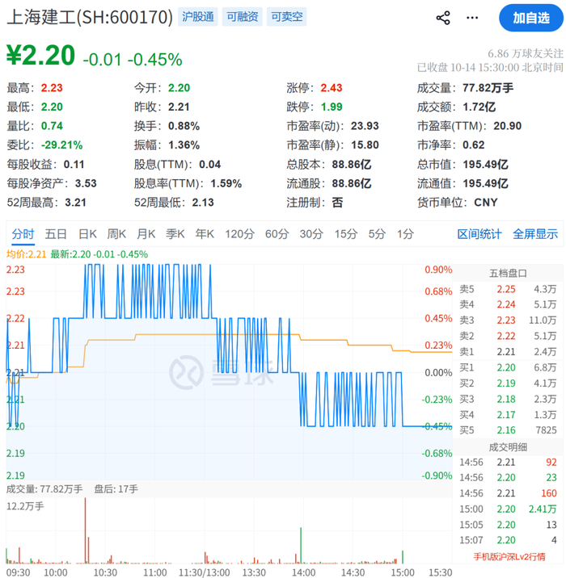
Task: Click the 15:07 trade row
Action: tap(508, 540)
